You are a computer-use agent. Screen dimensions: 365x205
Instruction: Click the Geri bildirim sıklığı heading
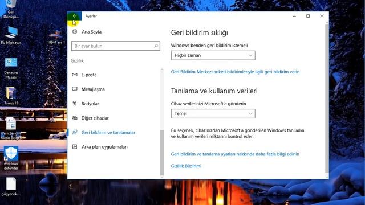pos(199,32)
